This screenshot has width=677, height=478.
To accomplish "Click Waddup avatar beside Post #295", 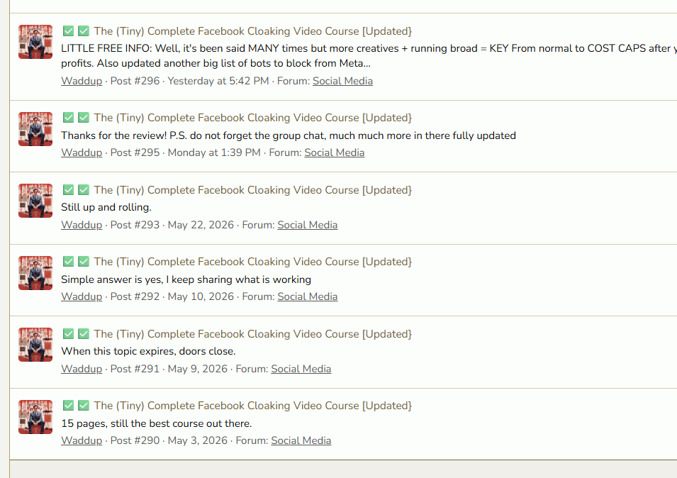I will click(35, 129).
